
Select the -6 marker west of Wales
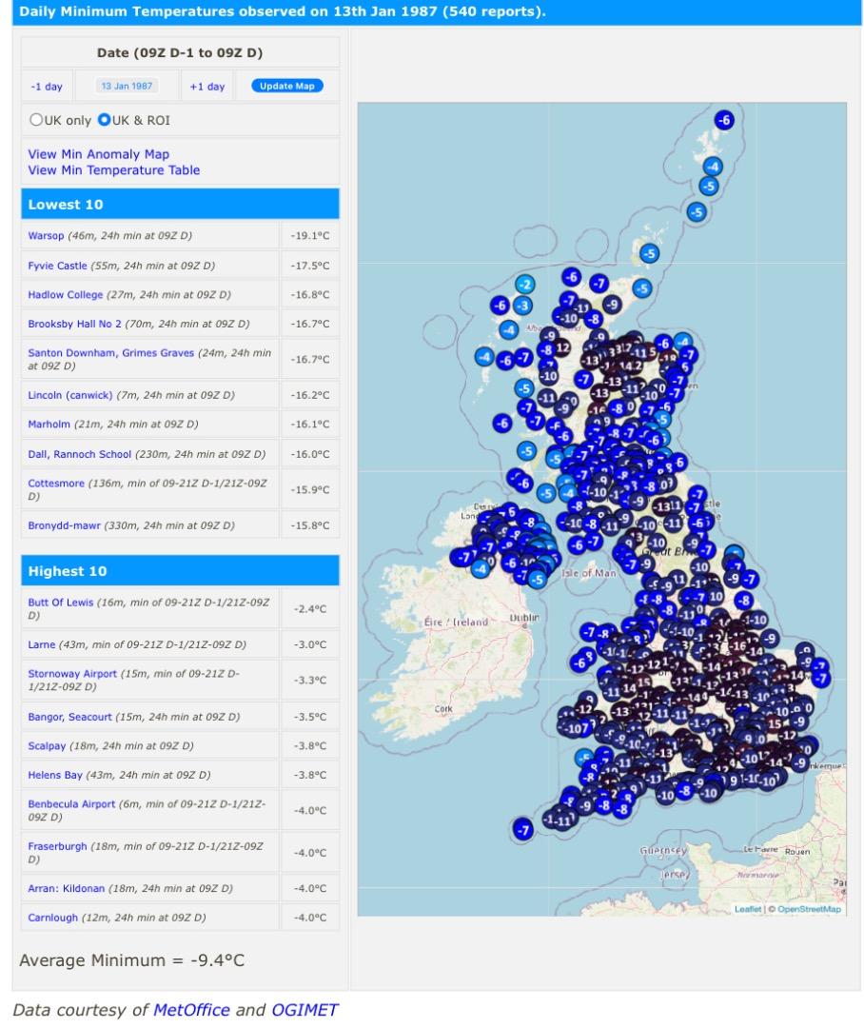pos(580,662)
